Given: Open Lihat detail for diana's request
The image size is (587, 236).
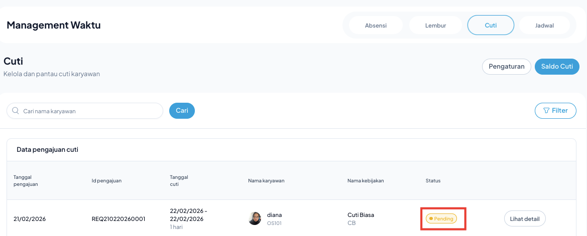Looking at the screenshot, I should coord(524,218).
